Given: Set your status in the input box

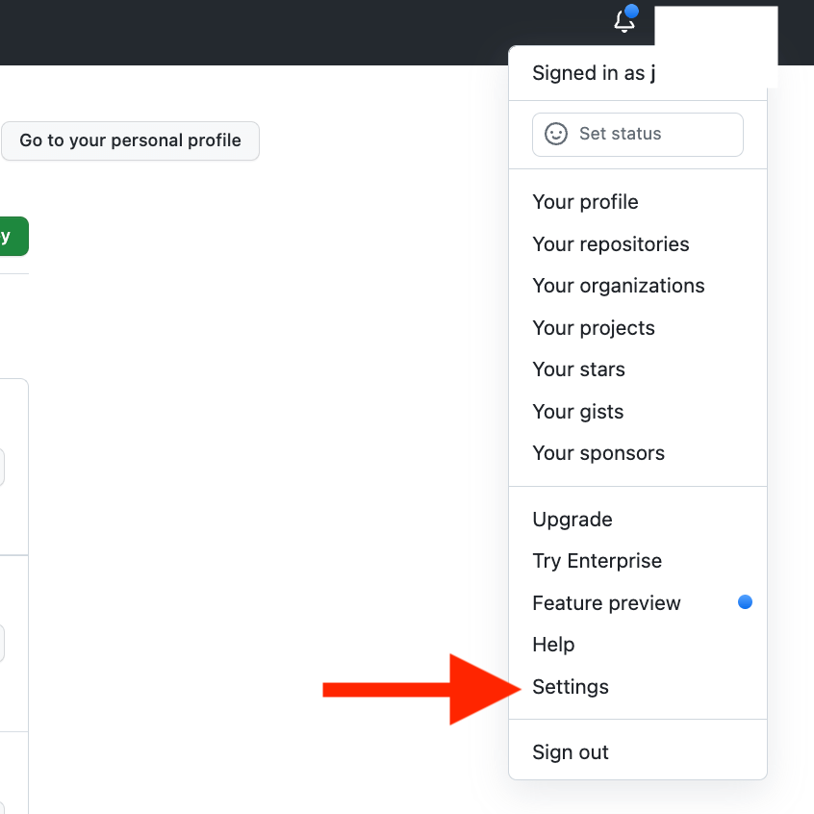Looking at the screenshot, I should coord(638,135).
